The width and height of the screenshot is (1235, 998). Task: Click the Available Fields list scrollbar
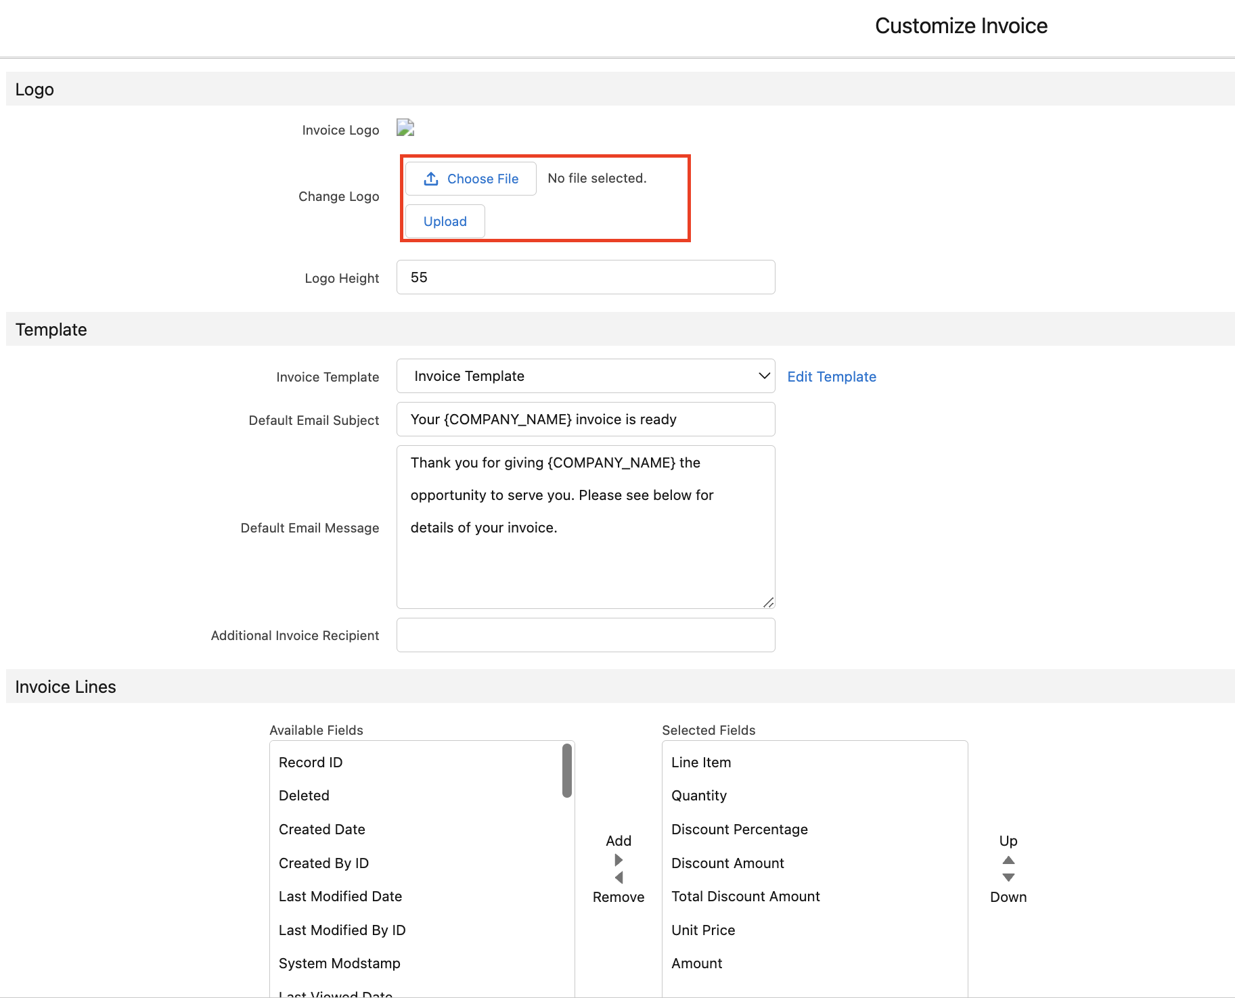pyautogui.click(x=567, y=771)
